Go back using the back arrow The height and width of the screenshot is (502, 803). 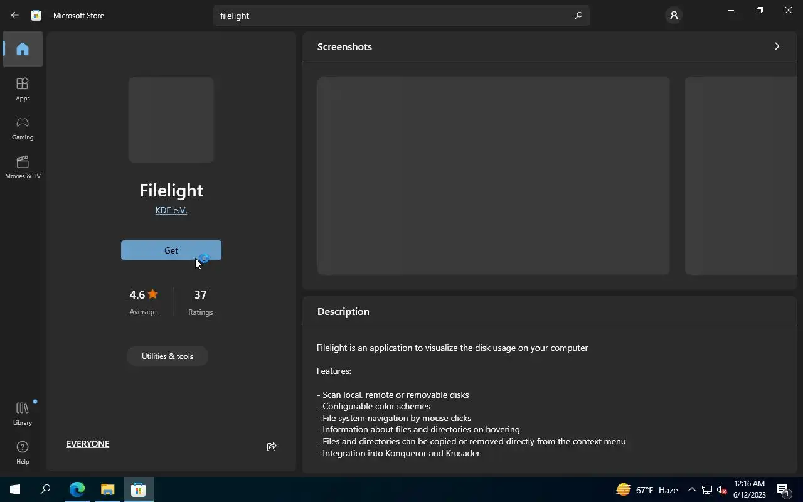tap(15, 15)
